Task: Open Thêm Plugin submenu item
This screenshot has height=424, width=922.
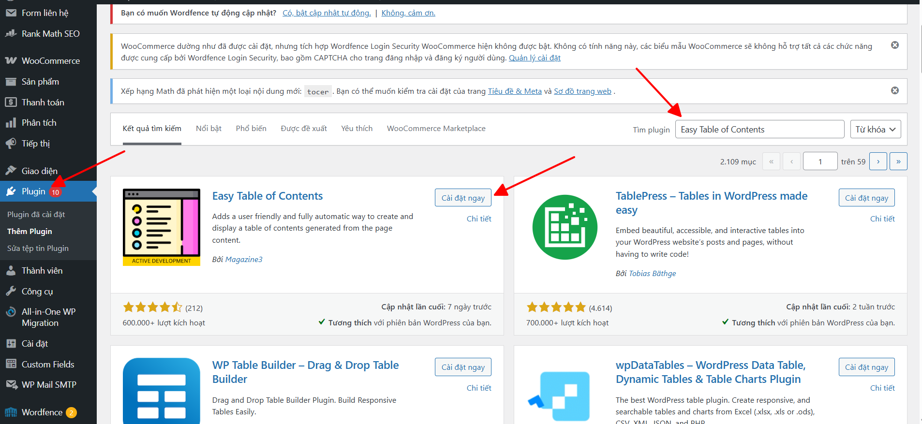Action: [x=30, y=232]
